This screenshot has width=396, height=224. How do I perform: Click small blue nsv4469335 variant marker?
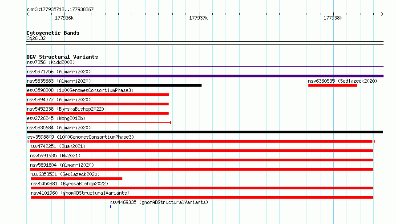(110, 207)
